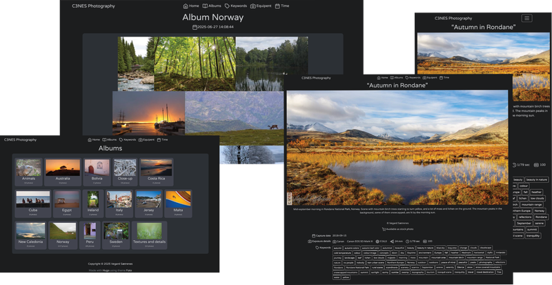Open Albums in the Albums page navbar
552x285 pixels.
(x=110, y=140)
